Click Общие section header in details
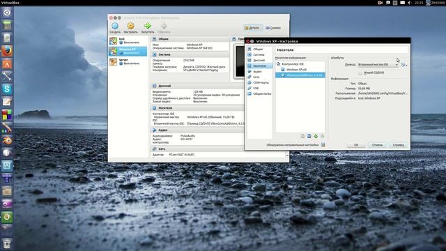Screen dimensions: 446x251 190,39
